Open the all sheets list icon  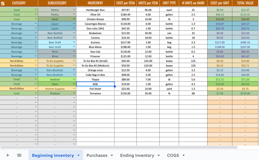click(x=19, y=155)
